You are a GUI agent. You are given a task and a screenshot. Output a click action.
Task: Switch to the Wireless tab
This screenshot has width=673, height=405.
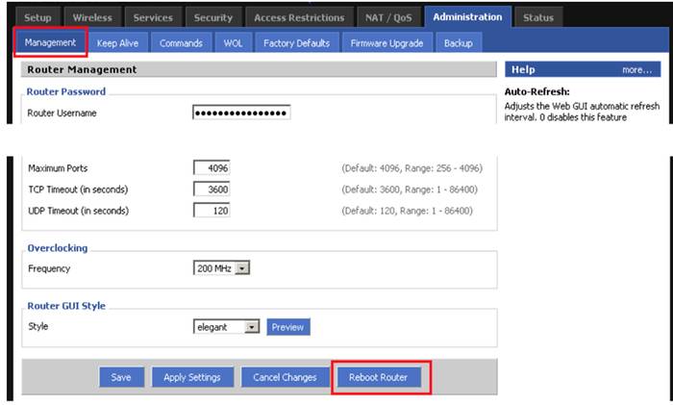point(92,17)
